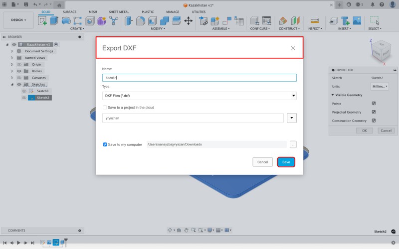Select the Revolve tool icon
The image size is (399, 249).
tap(66, 21)
